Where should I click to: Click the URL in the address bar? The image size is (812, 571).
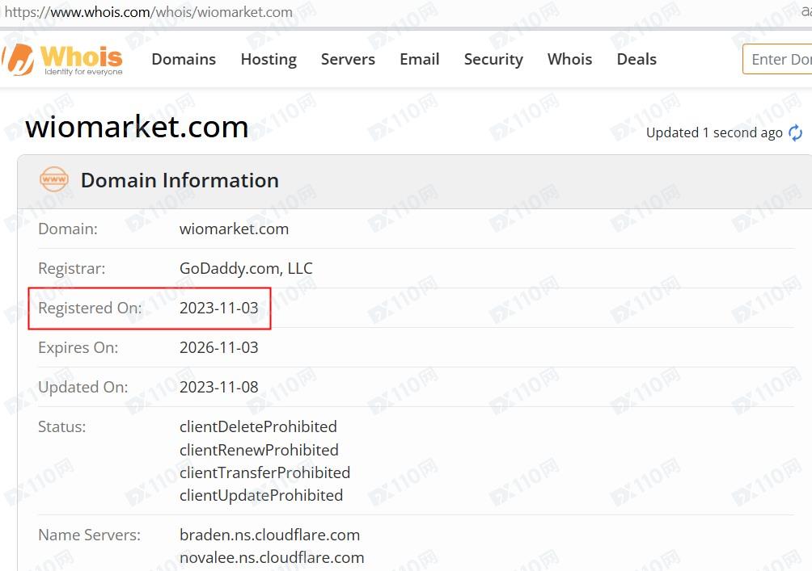pos(148,12)
